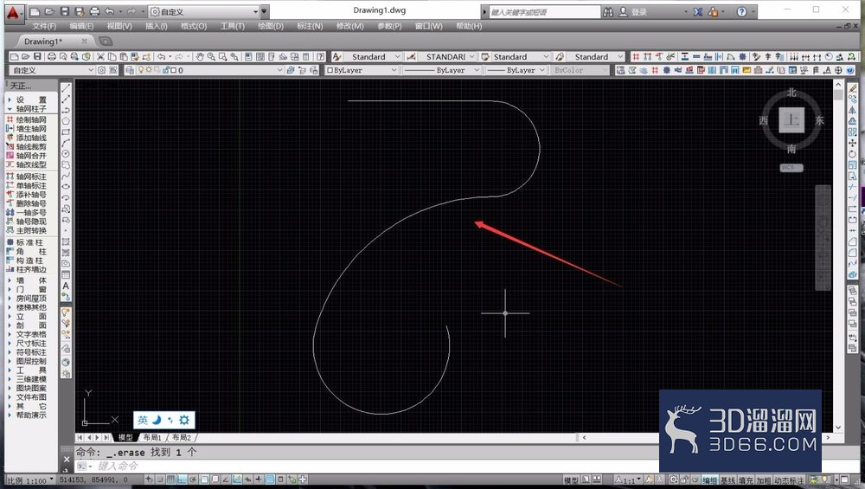The width and height of the screenshot is (865, 489).
Task: Select the multiline Text A tool
Action: [x=66, y=286]
